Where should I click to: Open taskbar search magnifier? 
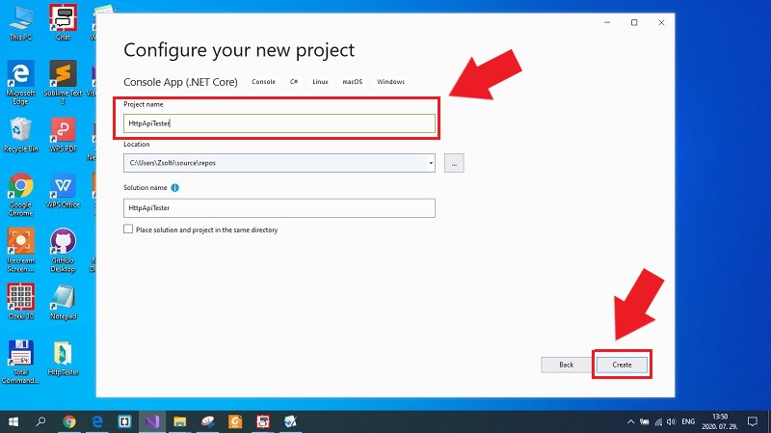(40, 421)
